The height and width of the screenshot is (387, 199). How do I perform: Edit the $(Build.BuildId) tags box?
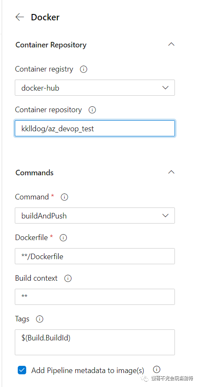coord(95,342)
